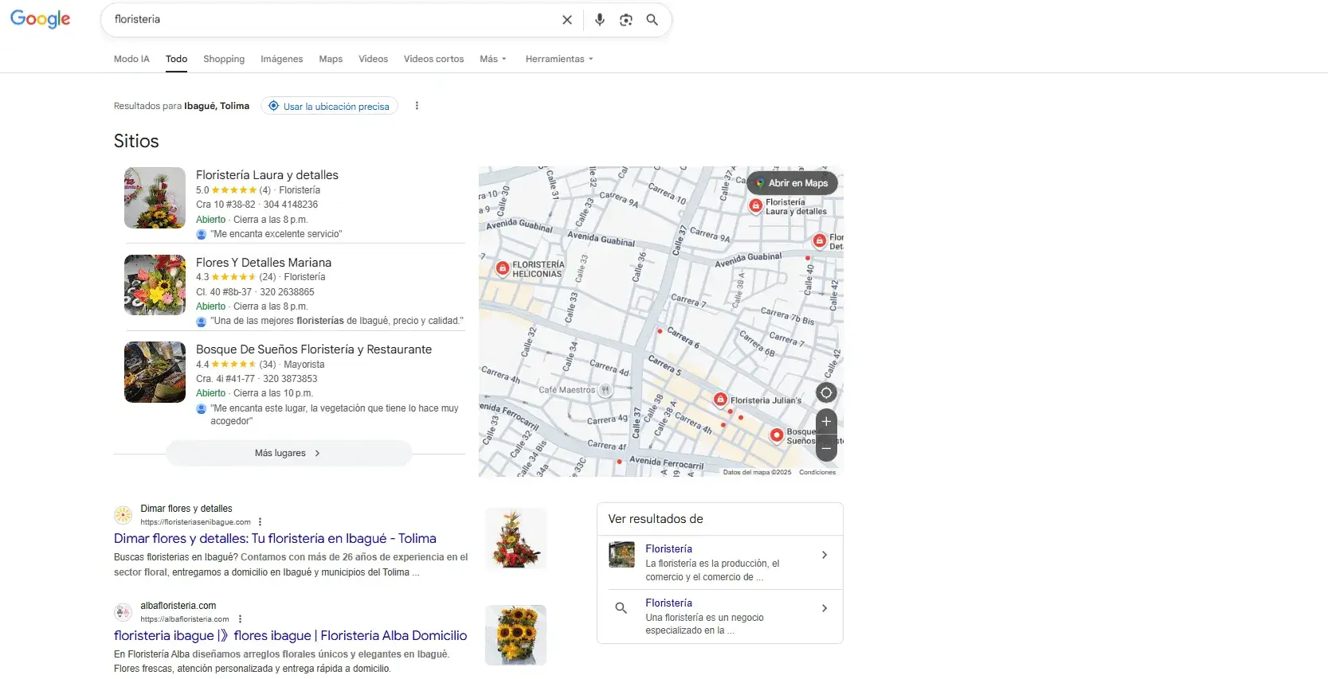The image size is (1328, 679).
Task: Click Abrir en Maps button
Action: pyautogui.click(x=792, y=183)
